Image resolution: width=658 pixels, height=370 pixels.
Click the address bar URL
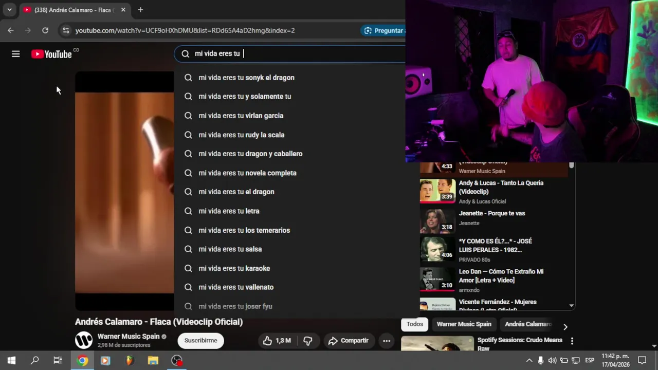[185, 30]
